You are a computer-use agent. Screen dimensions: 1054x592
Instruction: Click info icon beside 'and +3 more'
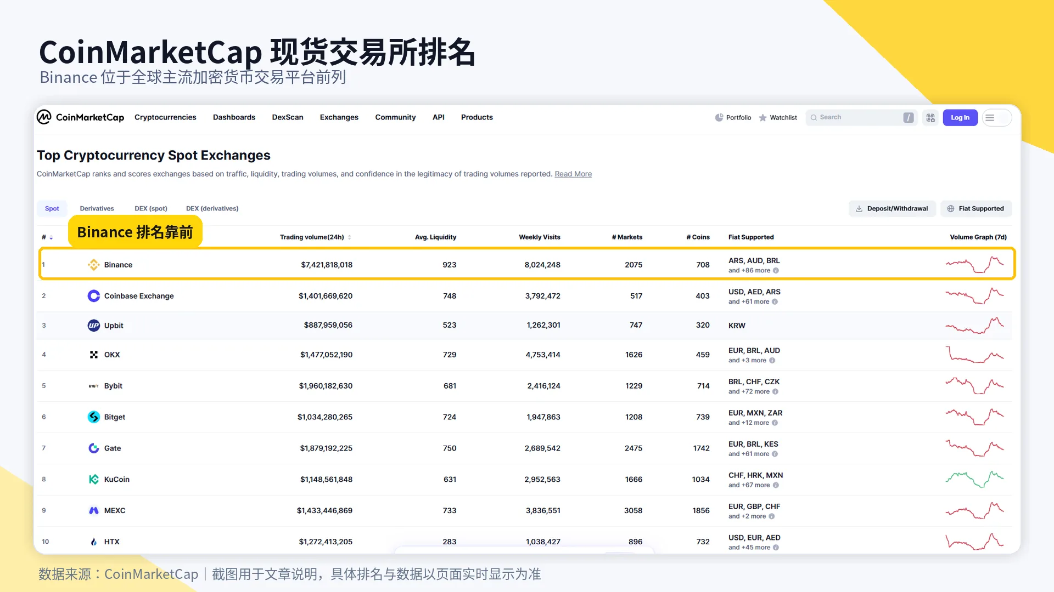click(772, 361)
